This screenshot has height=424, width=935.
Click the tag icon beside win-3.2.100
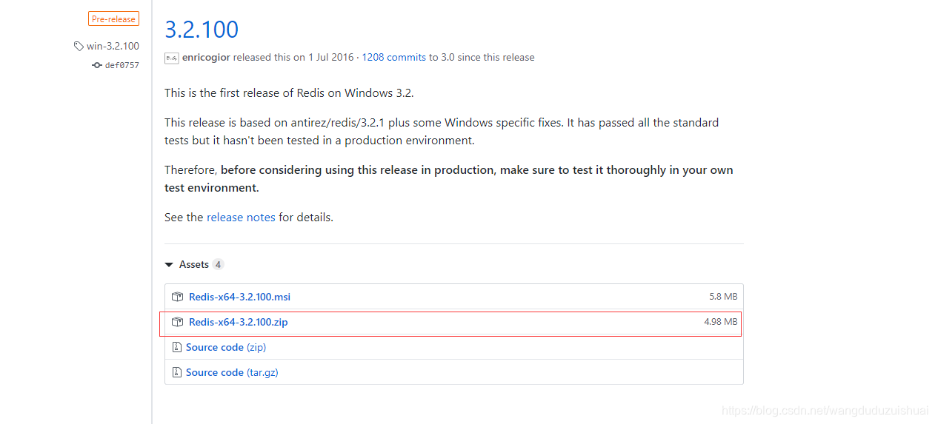tap(79, 46)
